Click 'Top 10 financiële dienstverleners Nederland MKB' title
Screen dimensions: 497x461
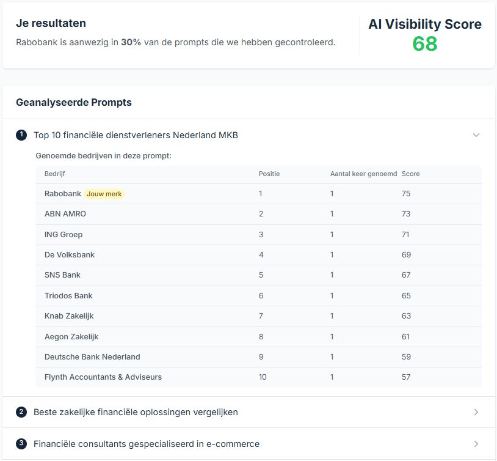tap(136, 135)
